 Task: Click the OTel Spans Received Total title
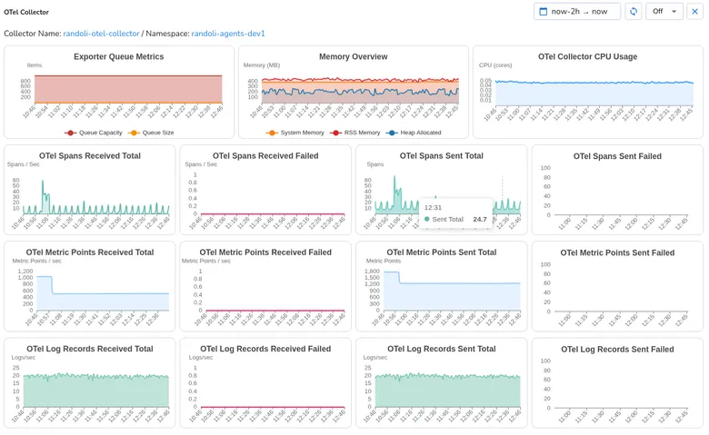[89, 155]
